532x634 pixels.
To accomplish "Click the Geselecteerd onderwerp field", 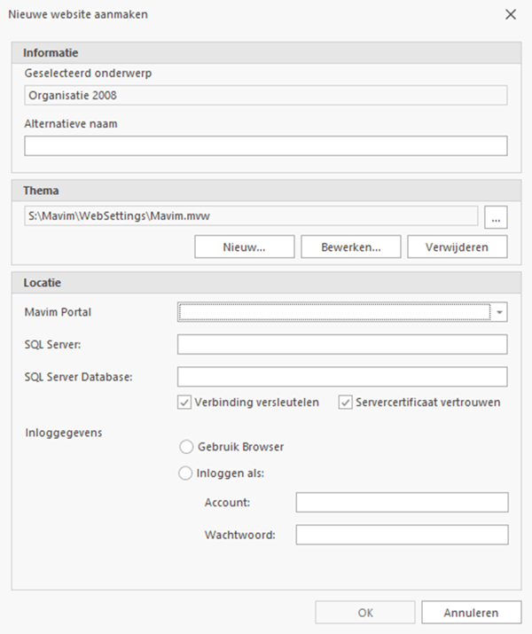I will tap(265, 95).
